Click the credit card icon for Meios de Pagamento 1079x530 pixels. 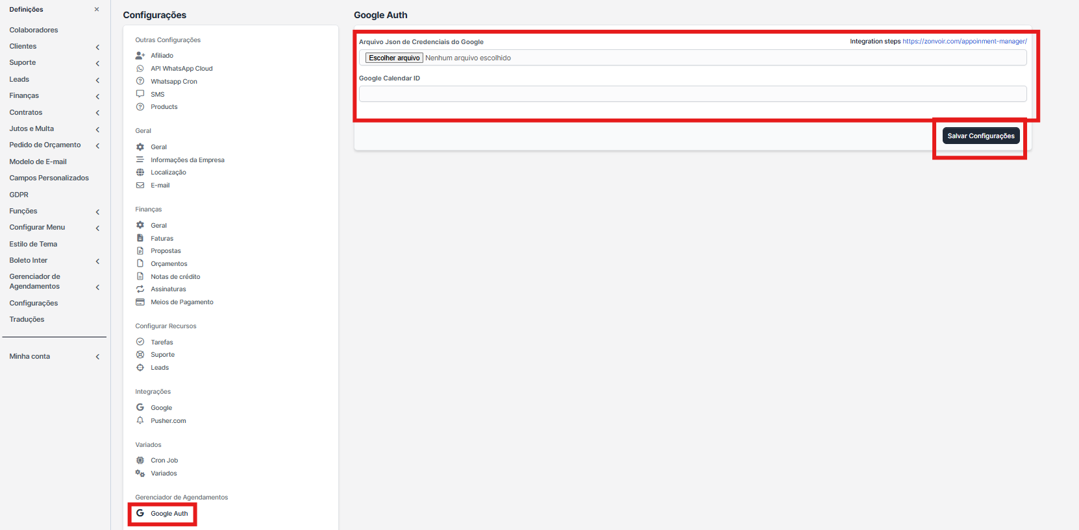point(140,302)
